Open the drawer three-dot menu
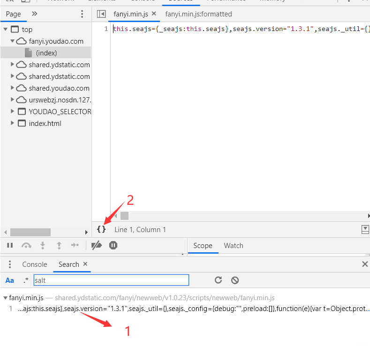370x350 pixels. (10, 264)
